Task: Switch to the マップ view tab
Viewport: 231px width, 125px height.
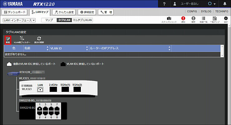Action: 49,20
